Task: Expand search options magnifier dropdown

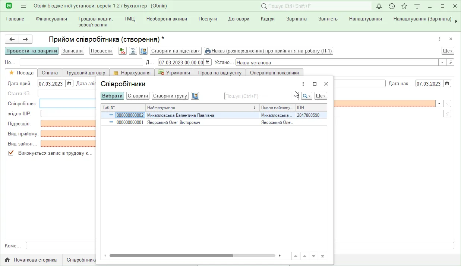Action: coord(307,96)
